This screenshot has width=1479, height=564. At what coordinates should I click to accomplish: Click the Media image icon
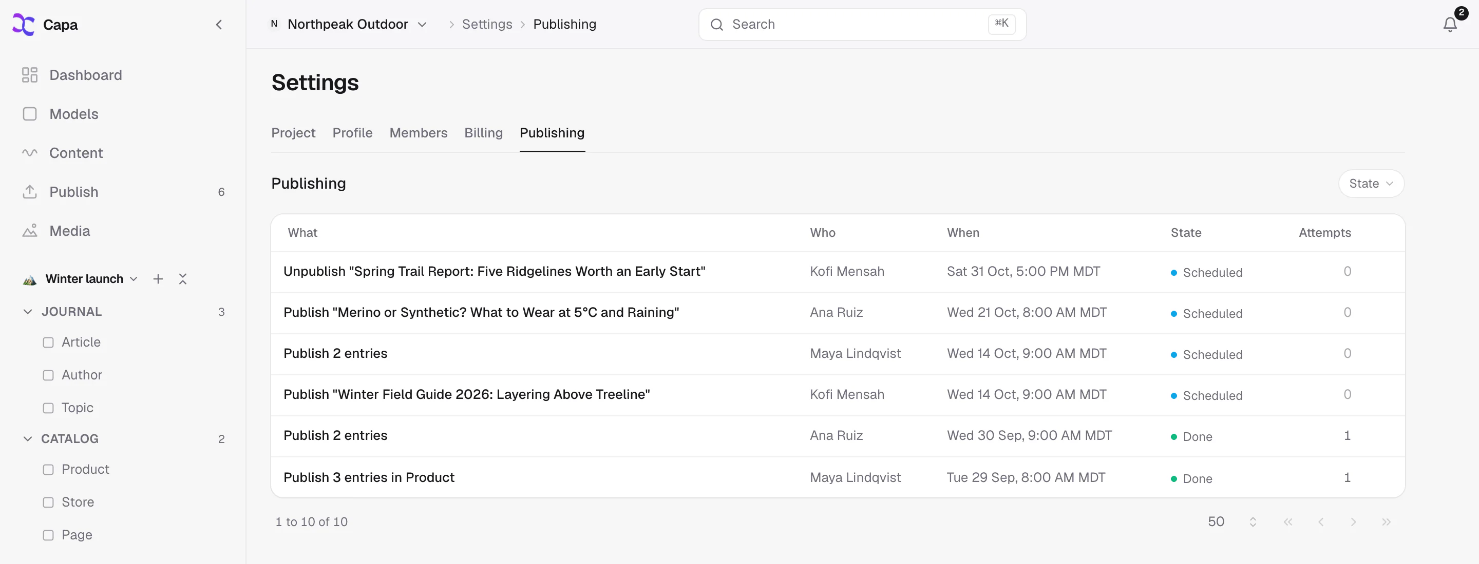[x=29, y=231]
